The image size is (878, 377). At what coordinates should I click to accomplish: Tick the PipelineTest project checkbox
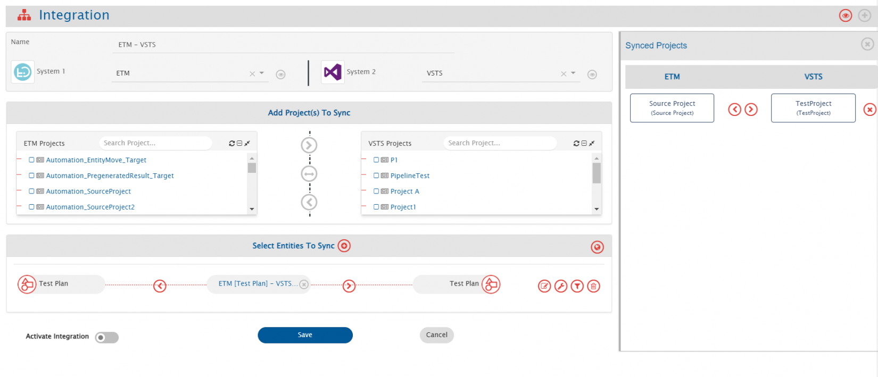[x=376, y=175]
